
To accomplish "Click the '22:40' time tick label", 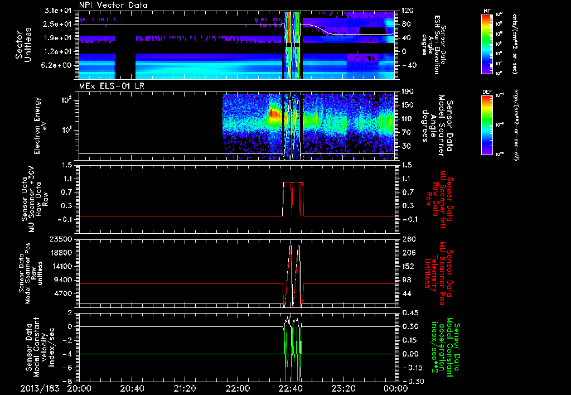I will point(291,388).
